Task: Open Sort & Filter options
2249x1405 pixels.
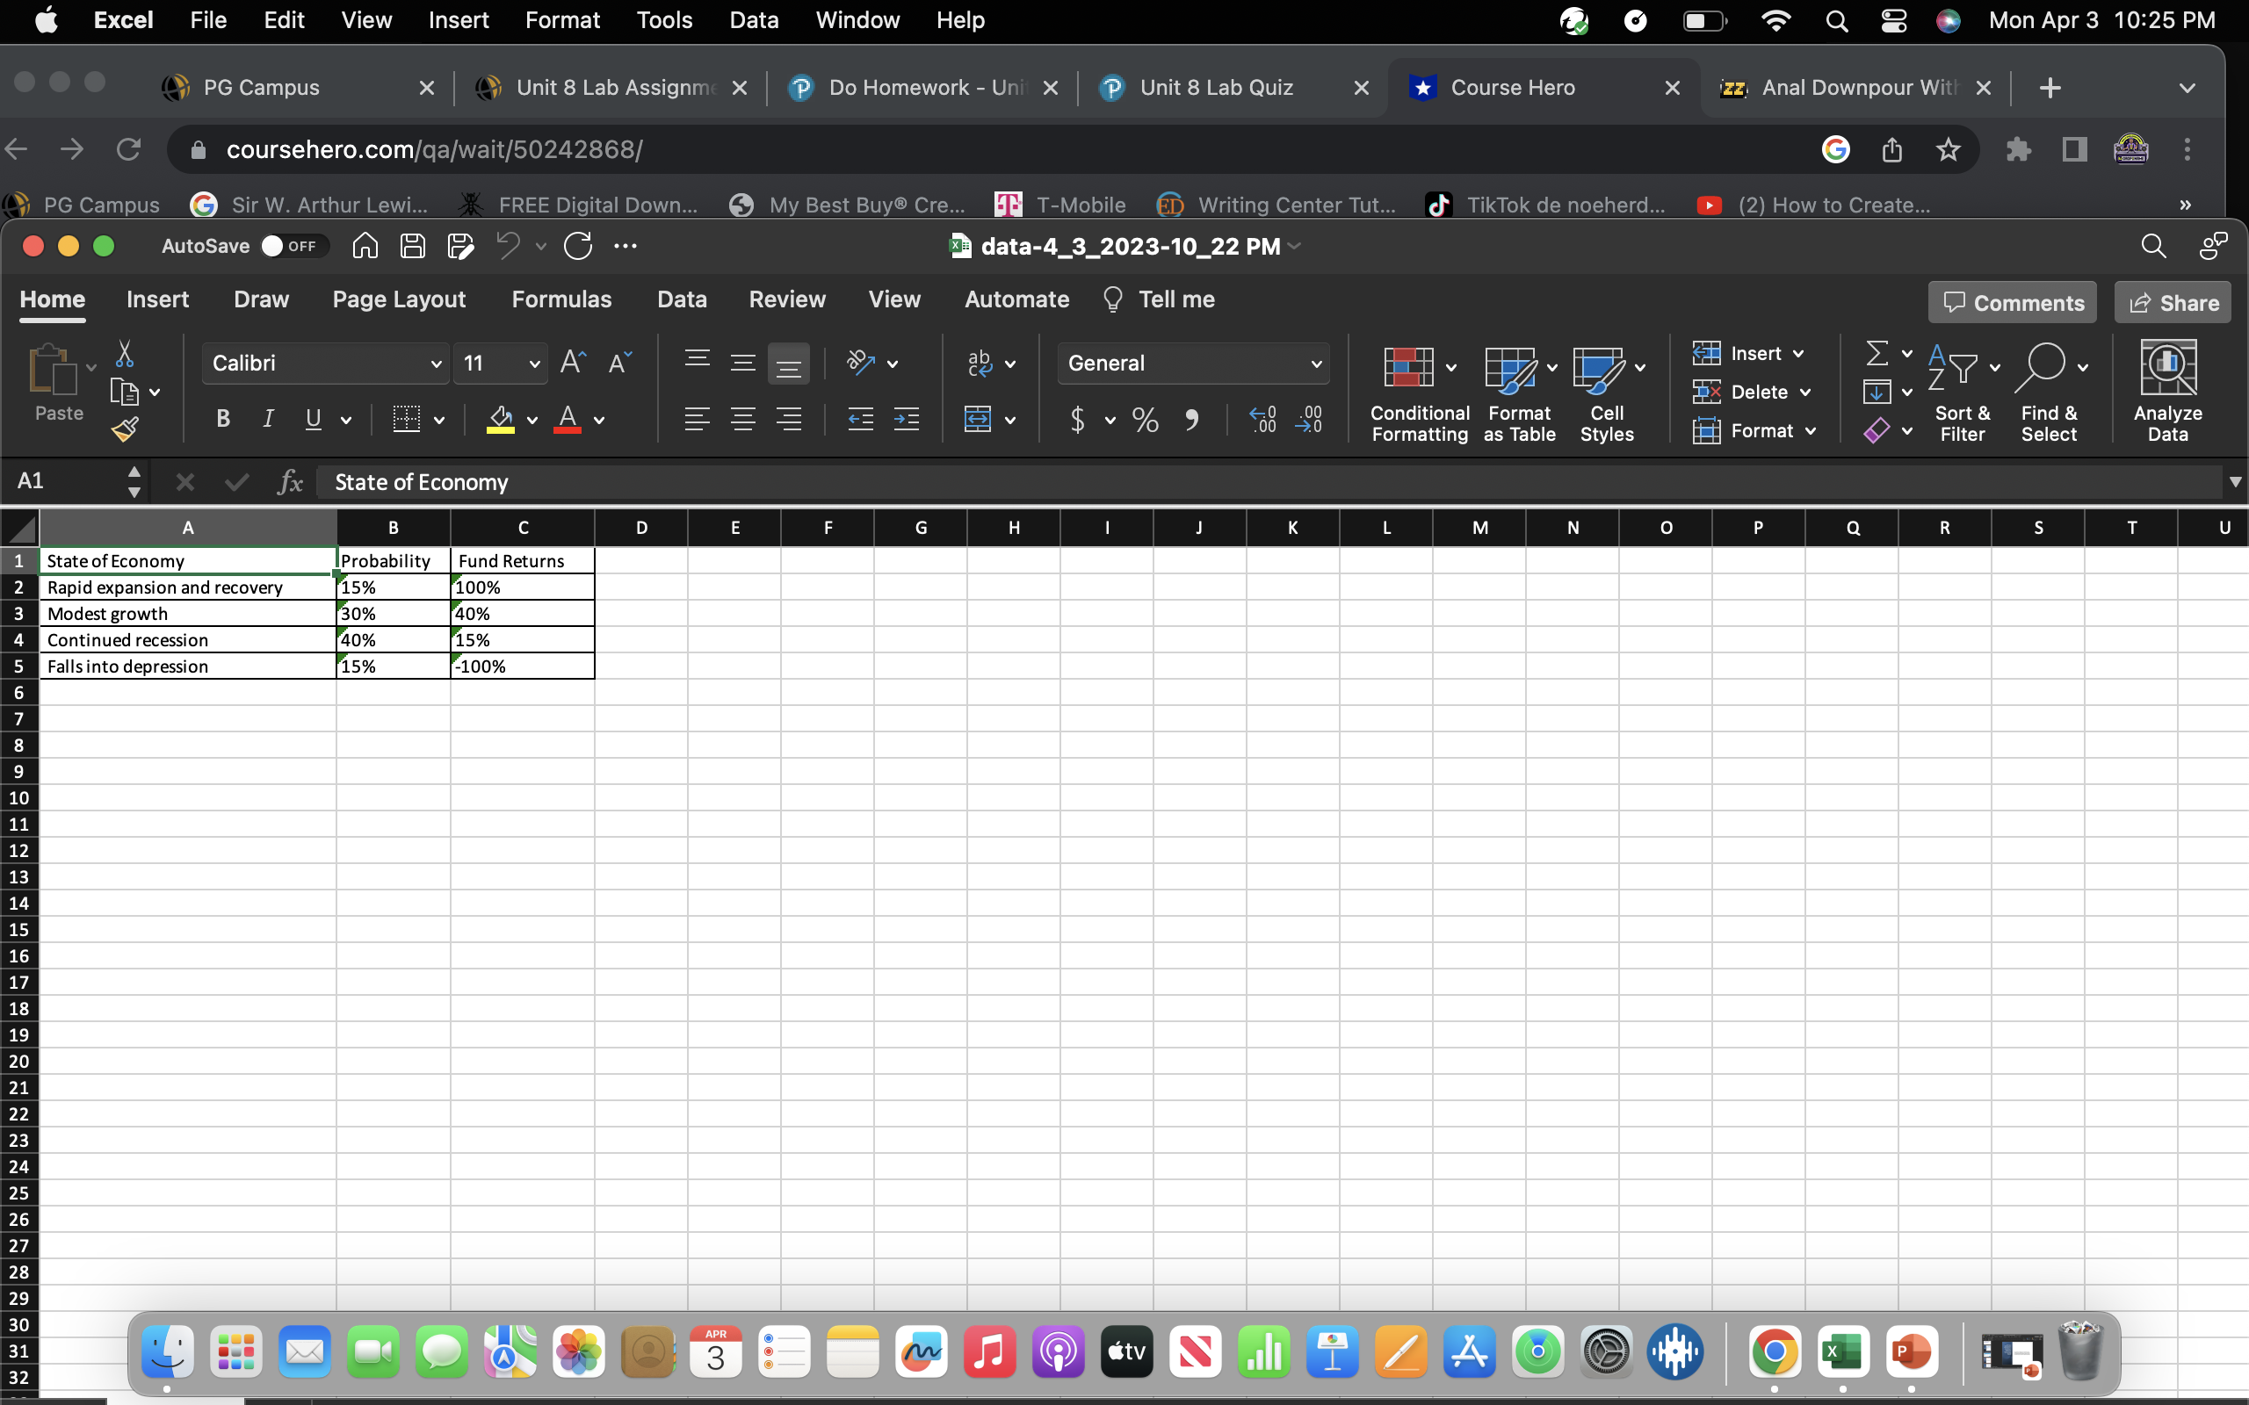Action: coord(1961,390)
